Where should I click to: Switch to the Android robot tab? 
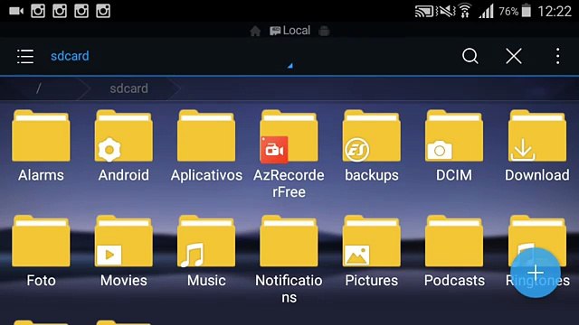pyautogui.click(x=324, y=31)
